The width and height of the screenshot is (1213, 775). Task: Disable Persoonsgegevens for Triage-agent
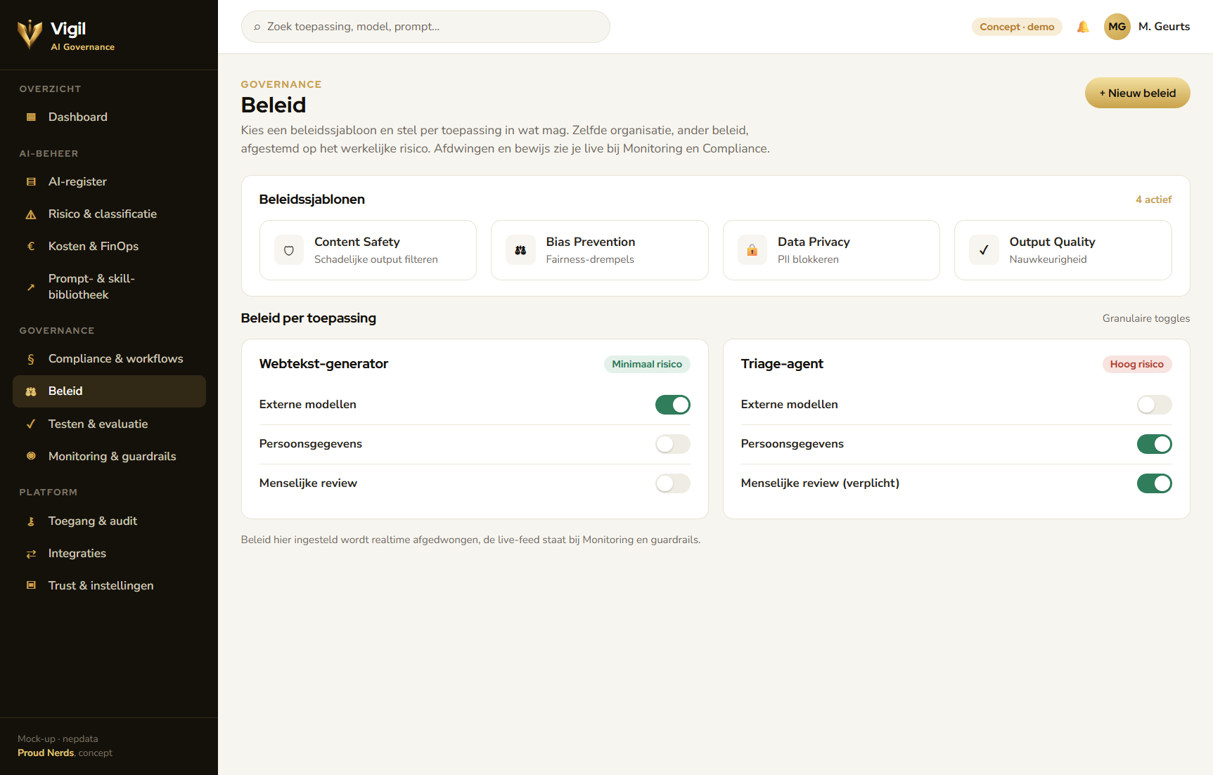click(x=1155, y=444)
